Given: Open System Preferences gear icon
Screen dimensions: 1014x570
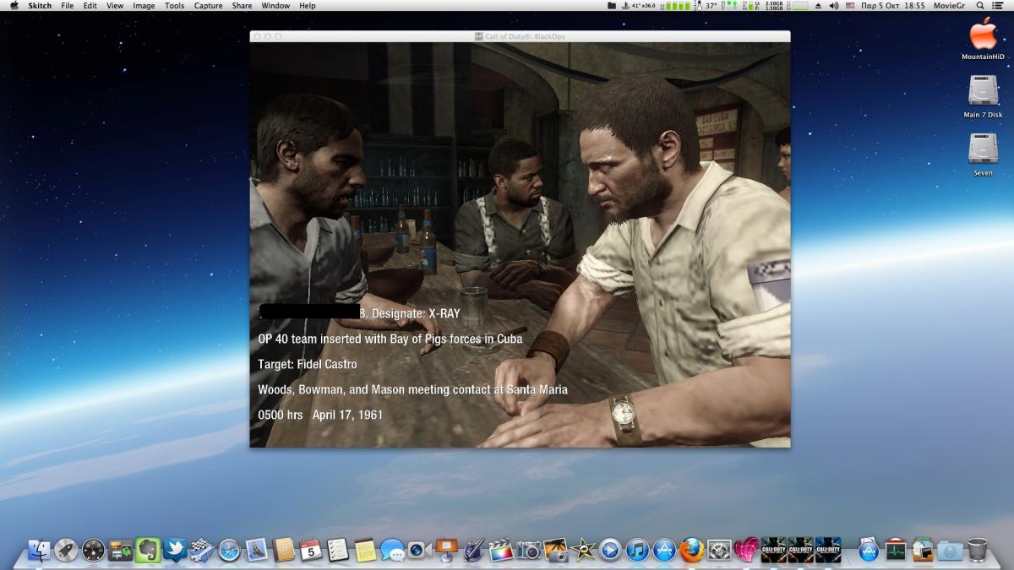Looking at the screenshot, I should pyautogui.click(x=719, y=551).
